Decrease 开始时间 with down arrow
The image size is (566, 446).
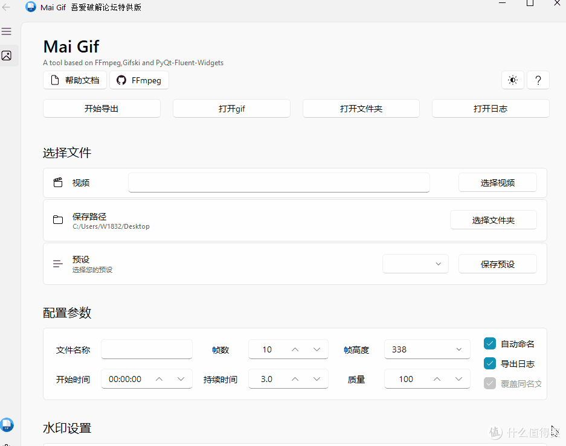tap(181, 379)
